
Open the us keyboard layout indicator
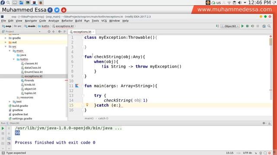[219, 3]
